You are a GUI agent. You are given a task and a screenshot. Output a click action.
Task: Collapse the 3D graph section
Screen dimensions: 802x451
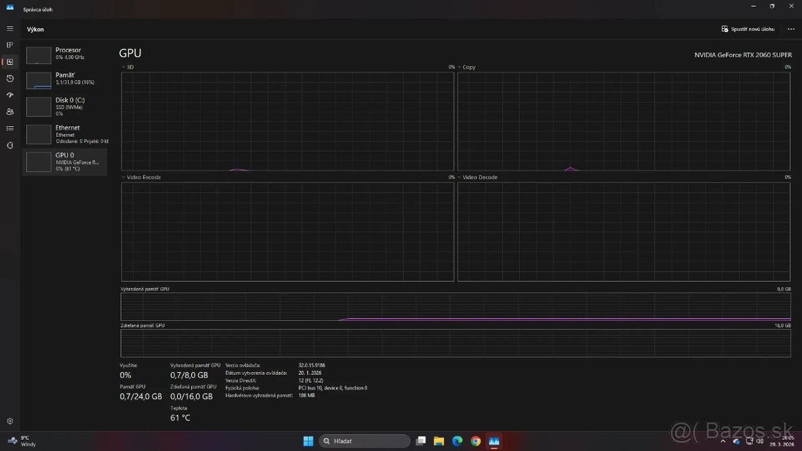(x=123, y=67)
